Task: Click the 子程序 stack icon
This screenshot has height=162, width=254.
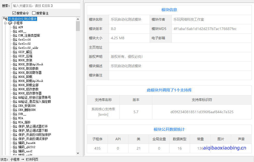Action: point(10,23)
